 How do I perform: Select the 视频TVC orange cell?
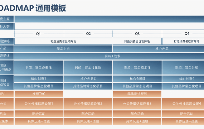(x=39, y=94)
